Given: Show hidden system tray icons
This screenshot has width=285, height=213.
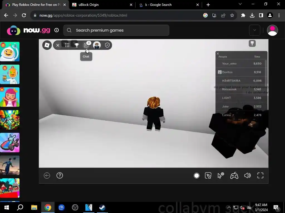Looking at the screenshot, I should pyautogui.click(x=229, y=207).
